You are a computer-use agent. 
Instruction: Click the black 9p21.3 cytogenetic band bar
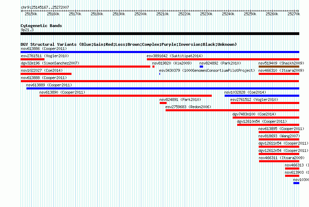point(160,34)
